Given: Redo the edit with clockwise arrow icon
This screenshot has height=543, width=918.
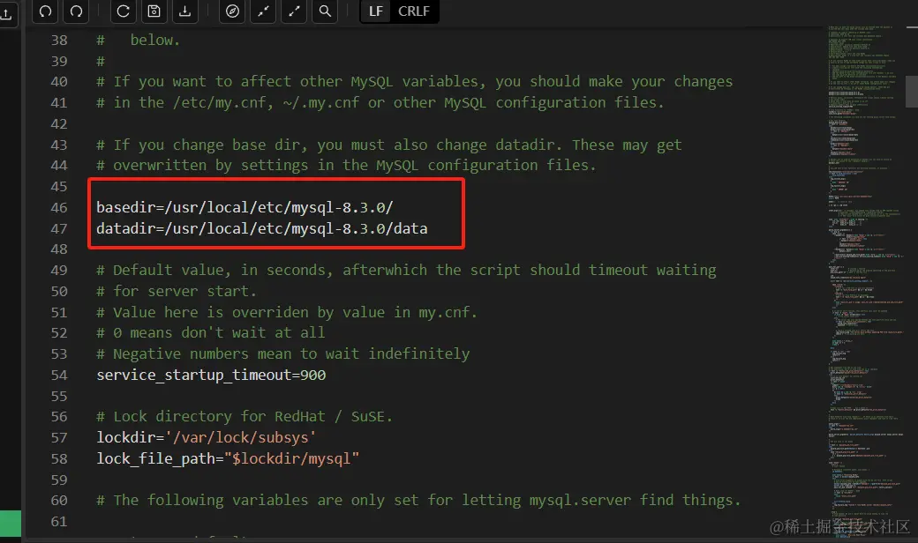Looking at the screenshot, I should tap(76, 11).
